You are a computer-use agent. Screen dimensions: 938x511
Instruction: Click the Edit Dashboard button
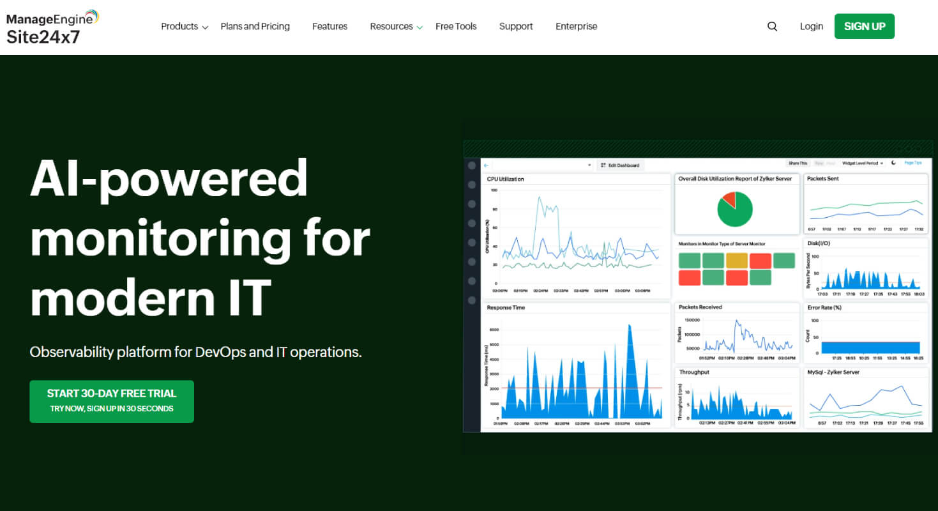pyautogui.click(x=620, y=165)
